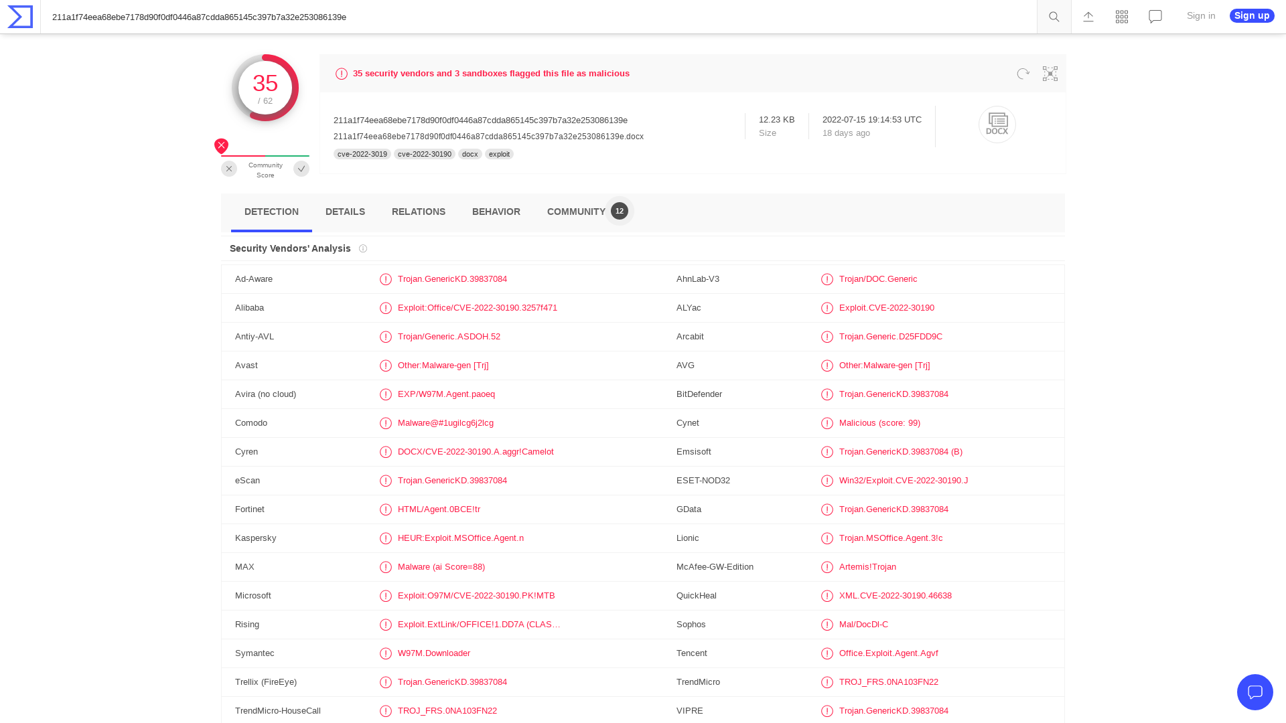Click the feedback speech-bubble icon in the toolbar

(x=1155, y=17)
